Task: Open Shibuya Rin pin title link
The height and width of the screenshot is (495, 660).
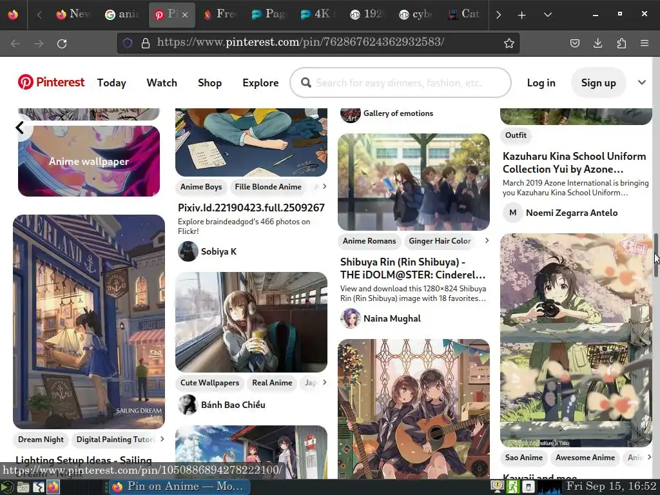Action: coord(412,268)
